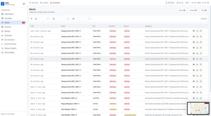Click the Surveillance camera icon in sidebar

pos(2,40)
